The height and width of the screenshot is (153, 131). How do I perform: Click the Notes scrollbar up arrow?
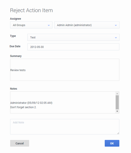117,94
